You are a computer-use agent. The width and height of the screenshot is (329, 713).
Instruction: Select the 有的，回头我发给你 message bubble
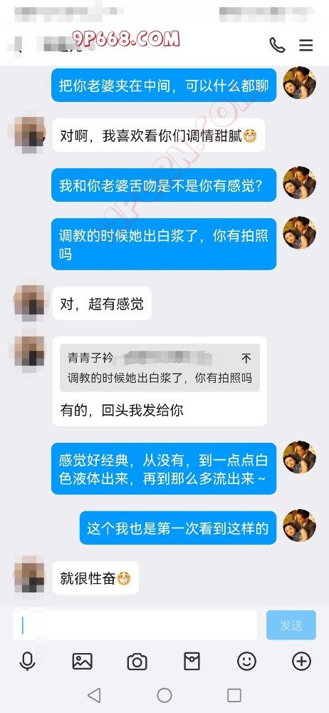tap(160, 381)
